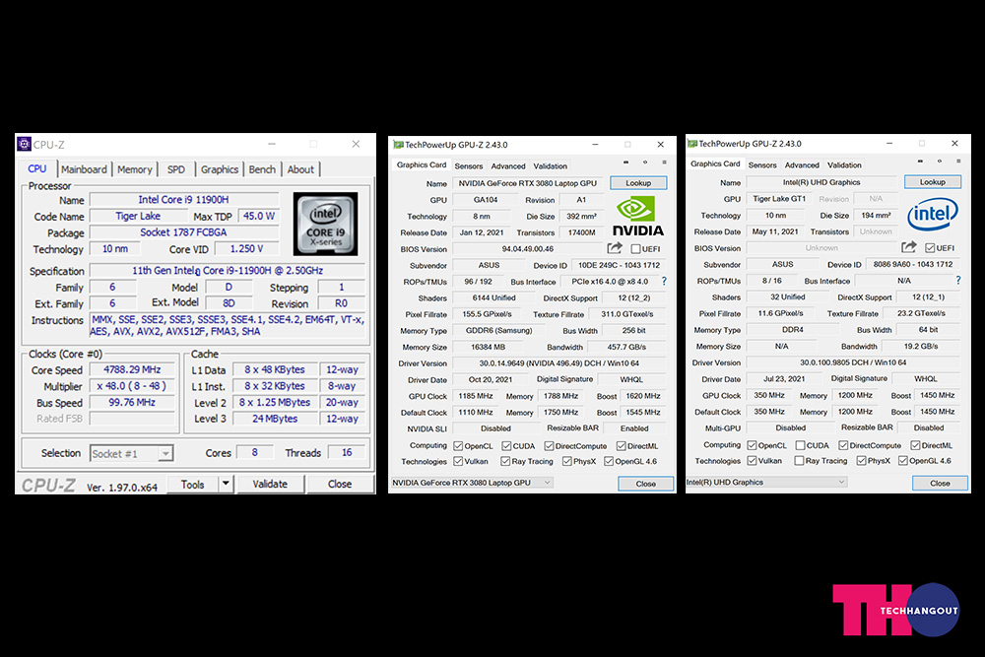Toggle Vulkan checkbox in Intel GPU-Z window
This screenshot has height=657, width=985.
[x=752, y=460]
